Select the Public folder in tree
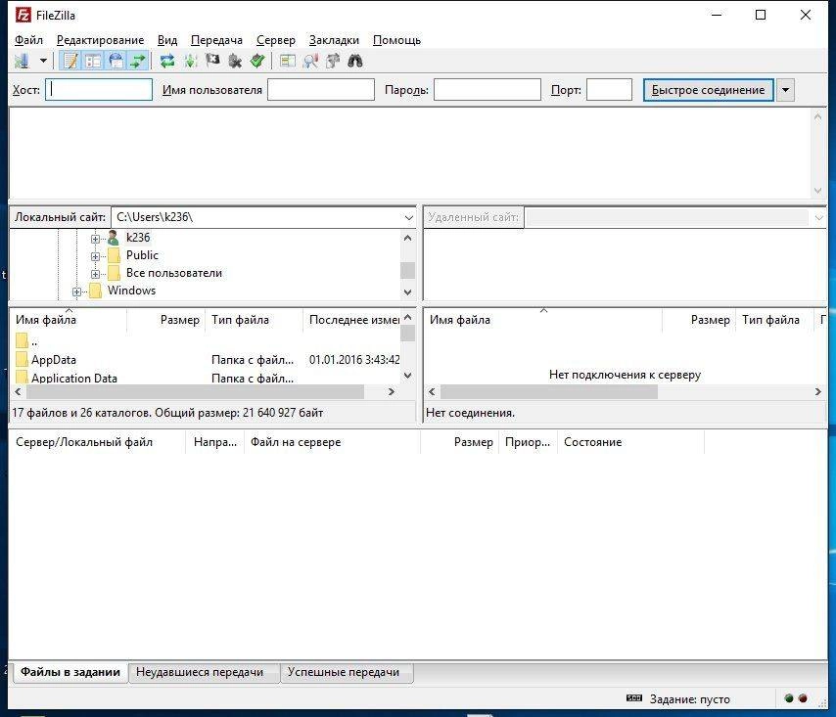The width and height of the screenshot is (836, 717). [142, 255]
